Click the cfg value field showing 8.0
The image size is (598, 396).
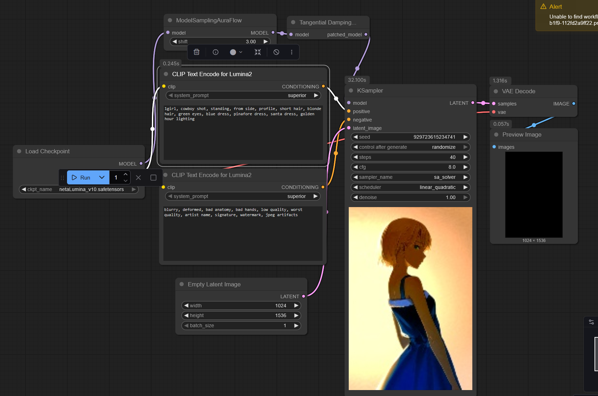[411, 167]
